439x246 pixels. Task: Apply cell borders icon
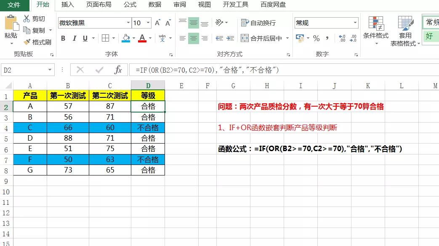[106, 38]
